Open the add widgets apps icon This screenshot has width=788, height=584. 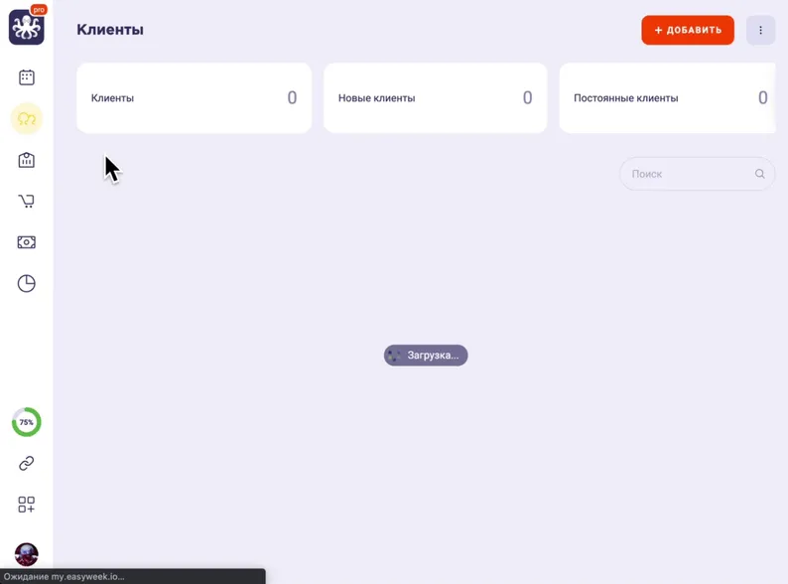click(27, 505)
